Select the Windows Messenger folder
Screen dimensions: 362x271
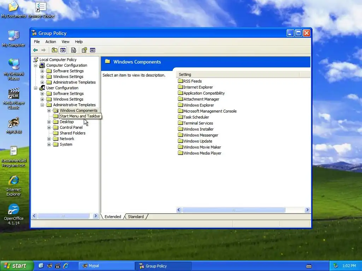198,135
